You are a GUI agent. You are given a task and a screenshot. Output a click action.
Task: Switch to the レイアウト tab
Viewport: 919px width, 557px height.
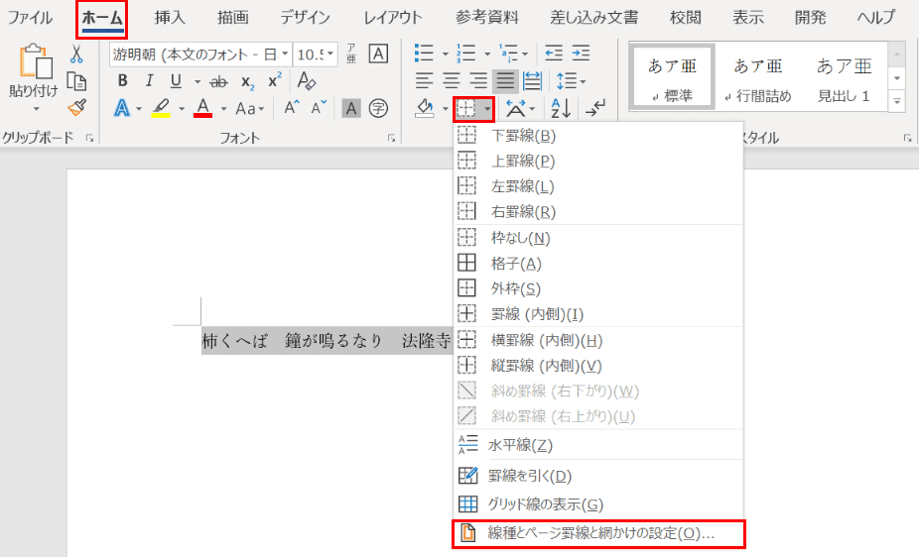[393, 18]
